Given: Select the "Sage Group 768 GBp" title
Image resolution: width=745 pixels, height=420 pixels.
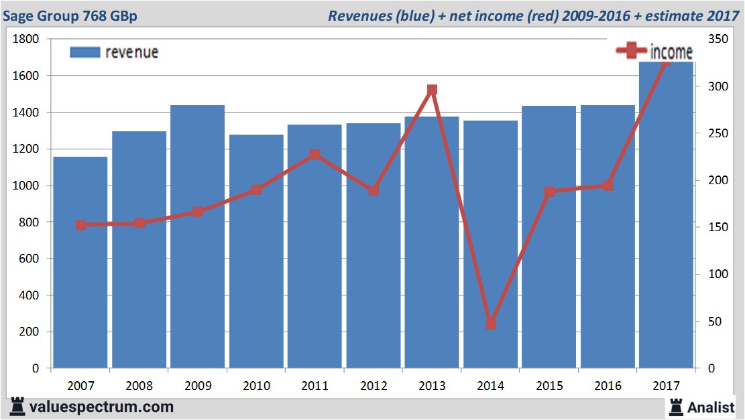Looking at the screenshot, I should point(70,15).
